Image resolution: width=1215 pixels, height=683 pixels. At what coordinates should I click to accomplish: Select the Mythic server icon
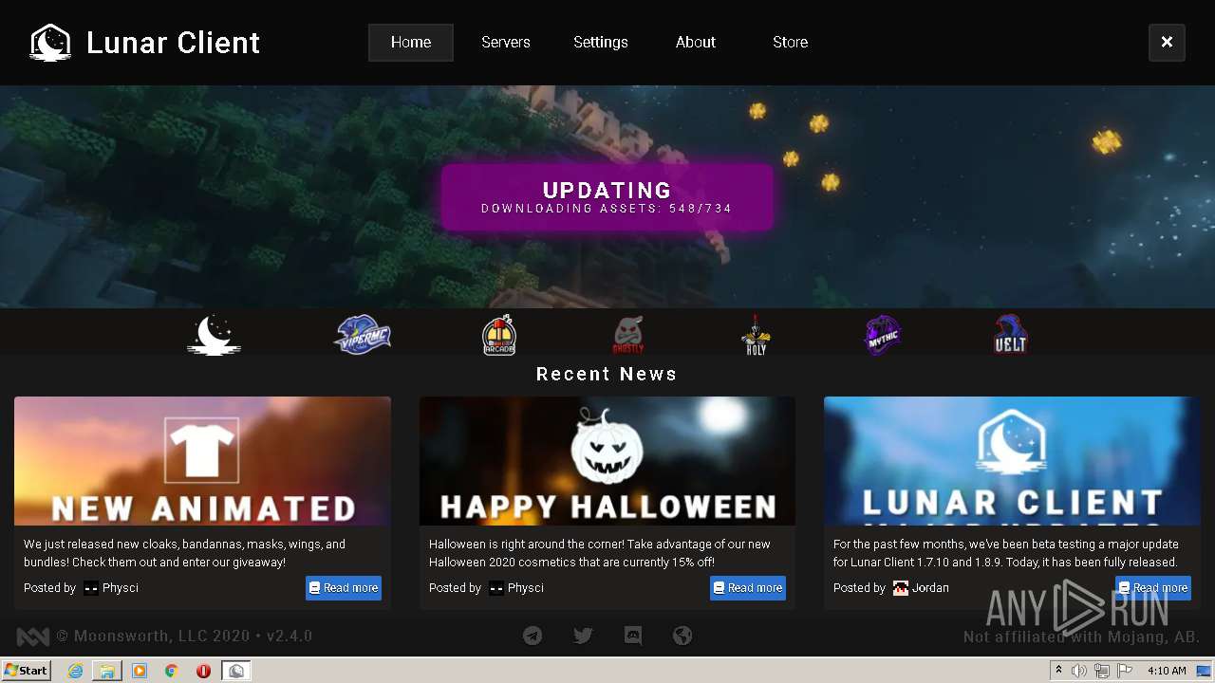(883, 335)
